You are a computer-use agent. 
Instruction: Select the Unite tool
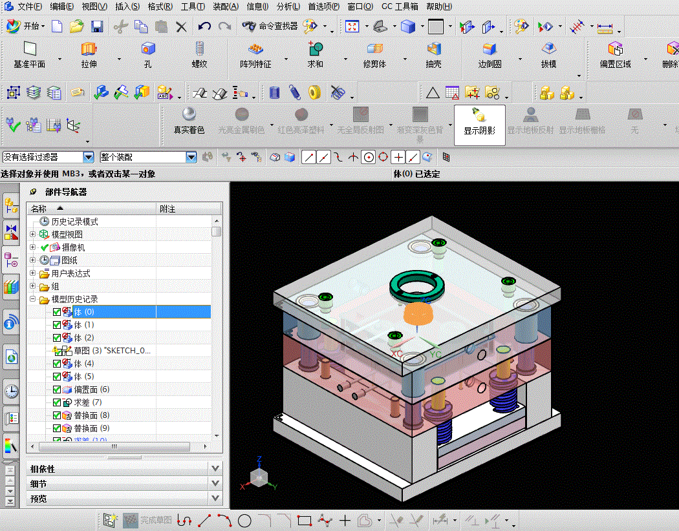point(316,56)
